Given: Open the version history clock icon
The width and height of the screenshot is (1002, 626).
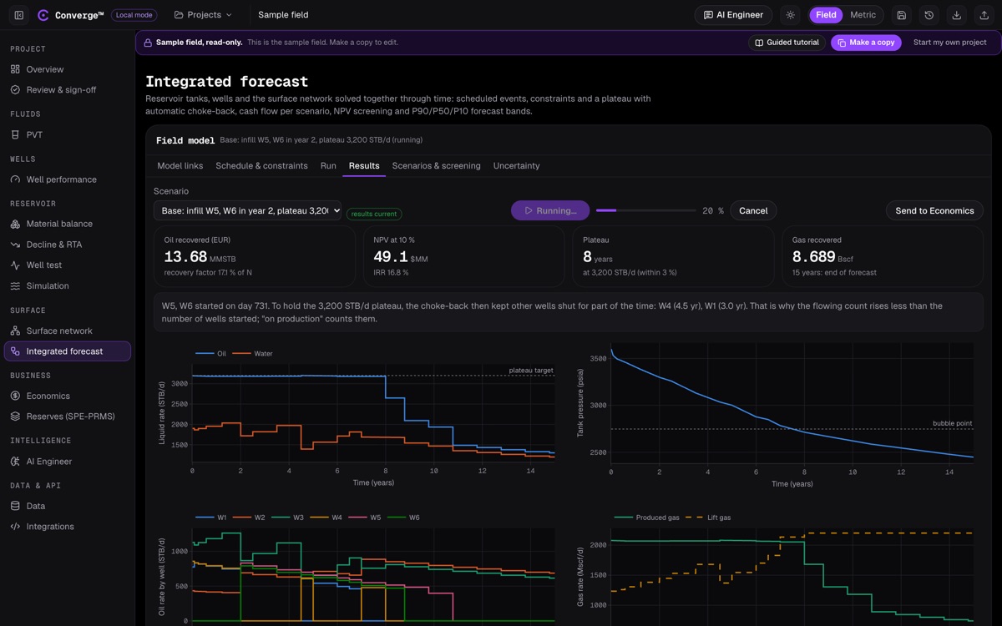Looking at the screenshot, I should coord(929,15).
